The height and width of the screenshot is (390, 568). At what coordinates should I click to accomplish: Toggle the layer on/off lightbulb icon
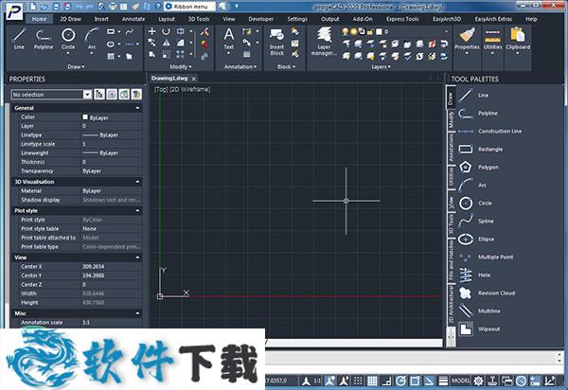(346, 31)
